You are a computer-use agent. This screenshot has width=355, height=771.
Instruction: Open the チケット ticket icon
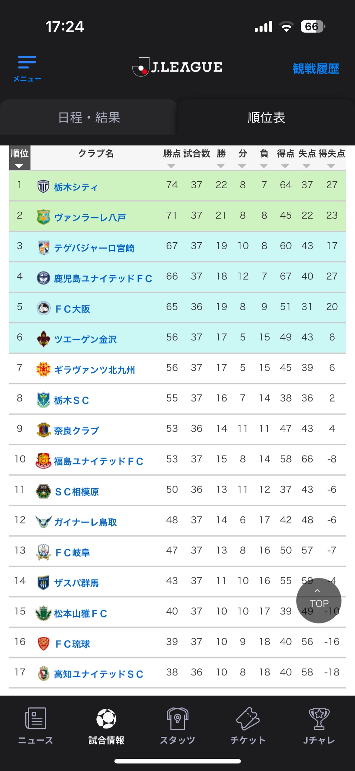click(248, 718)
